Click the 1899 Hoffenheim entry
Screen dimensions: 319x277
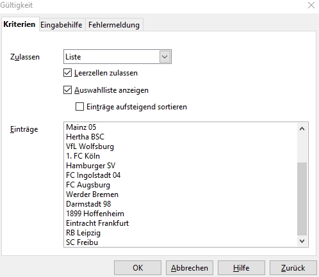click(95, 214)
